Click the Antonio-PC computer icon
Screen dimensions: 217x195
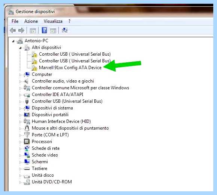tap(20, 41)
